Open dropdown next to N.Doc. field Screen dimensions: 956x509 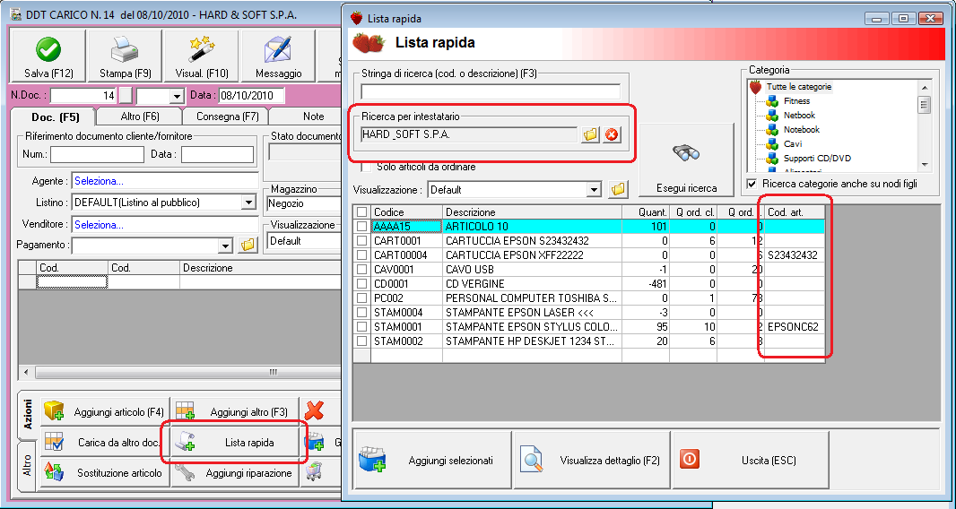tap(178, 96)
